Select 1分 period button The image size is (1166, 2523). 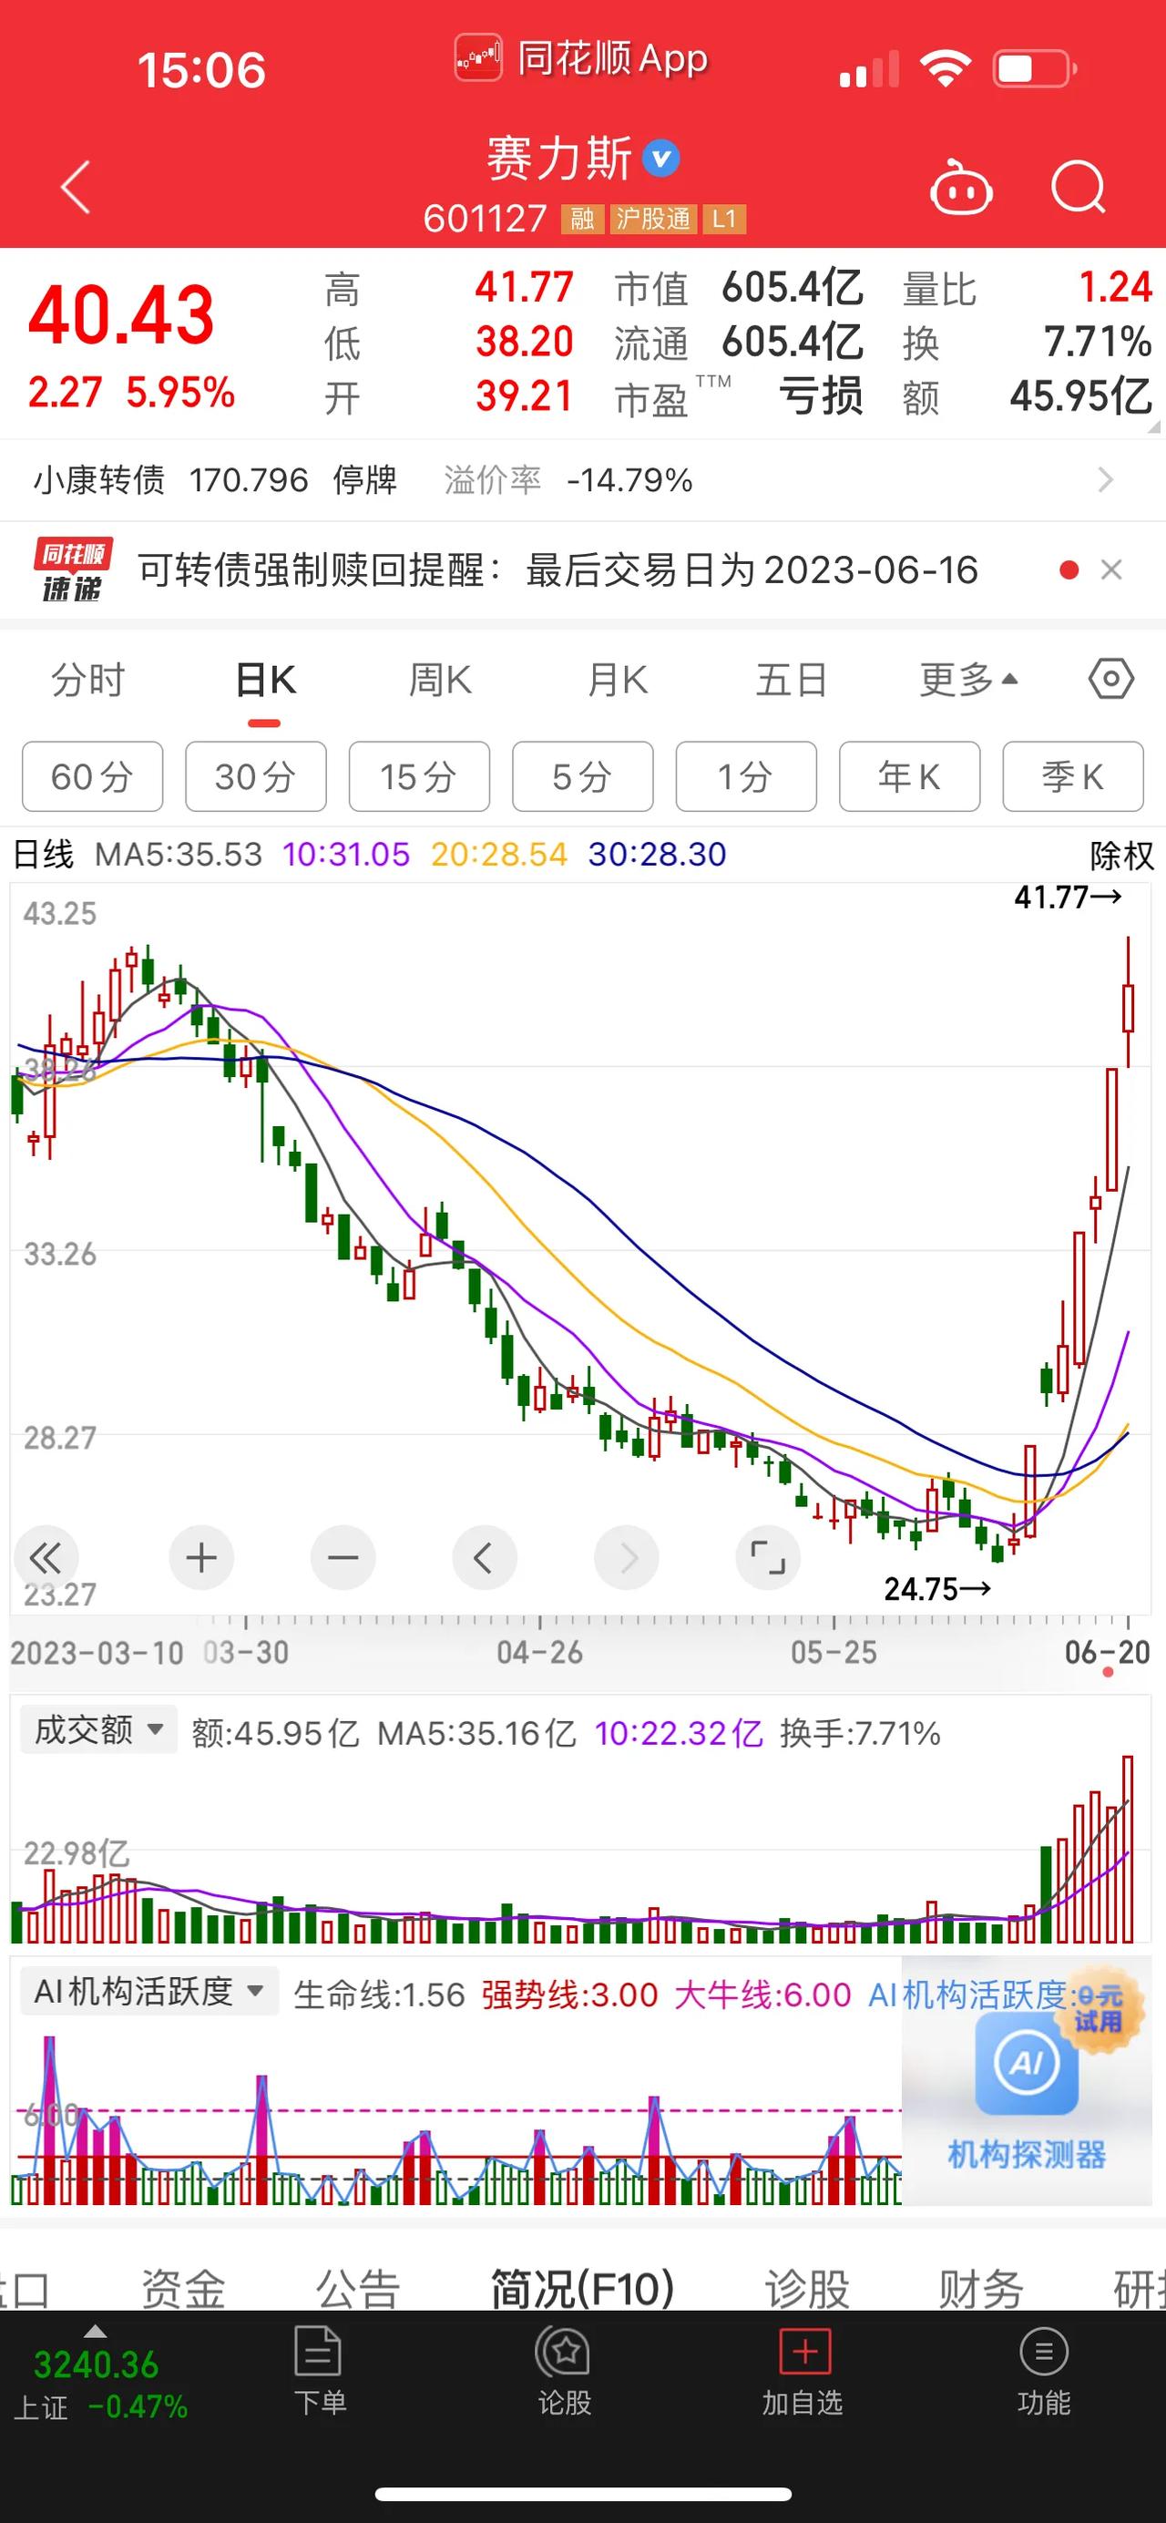pyautogui.click(x=746, y=776)
